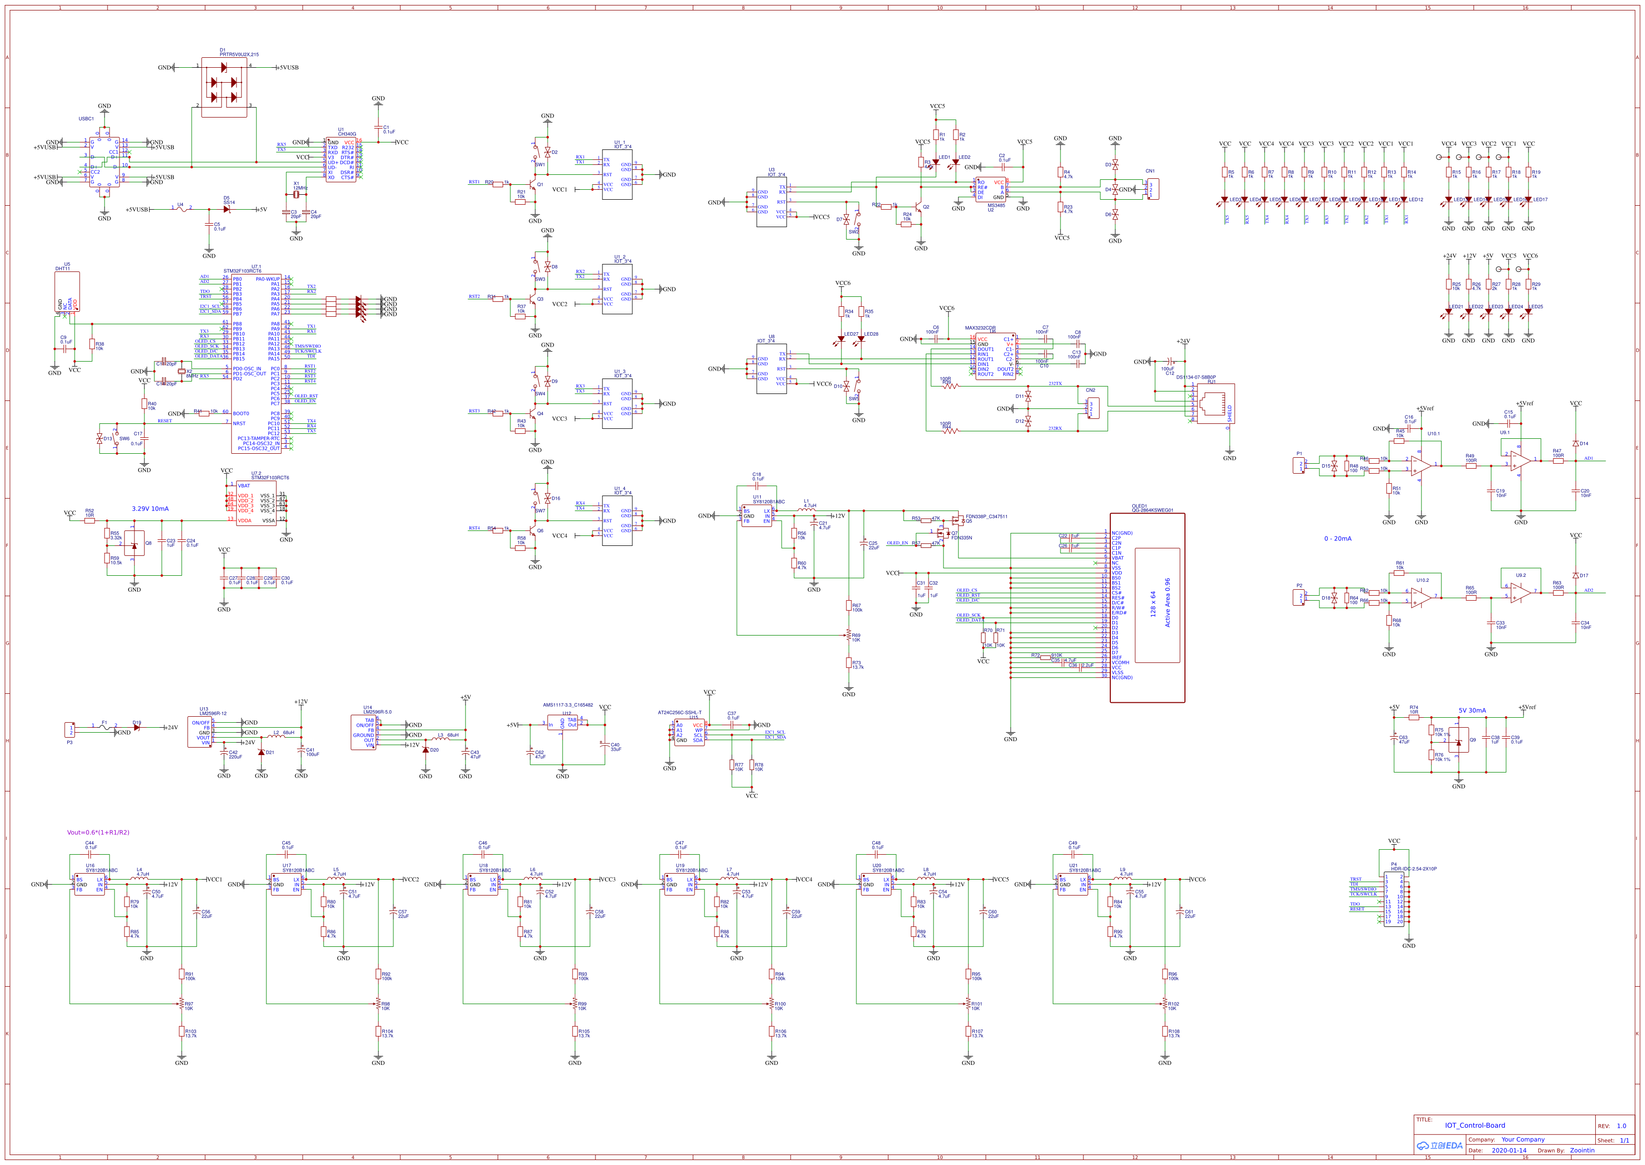This screenshot has width=1645, height=1165.
Task: Click the VCC6 net label on U21 output
Action: coord(1198,879)
